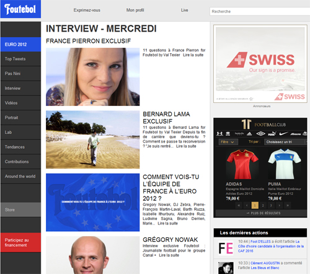Jump to last shop results page
The image size is (310, 274).
point(287,205)
